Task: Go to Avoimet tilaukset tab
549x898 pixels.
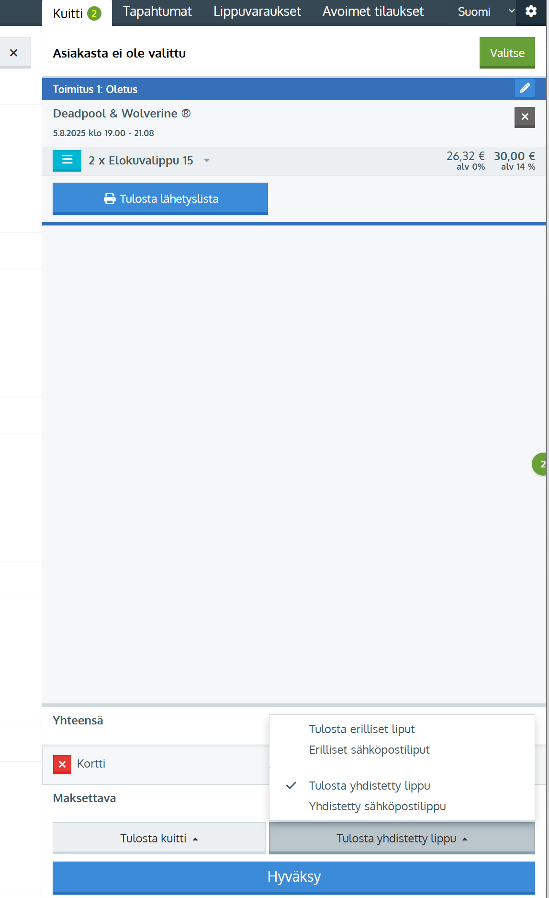Action: [373, 12]
